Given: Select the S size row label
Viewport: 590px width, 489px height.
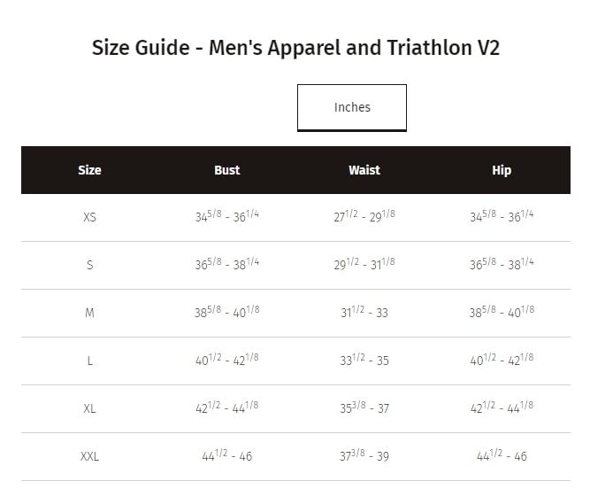Looking at the screenshot, I should pyautogui.click(x=89, y=265).
